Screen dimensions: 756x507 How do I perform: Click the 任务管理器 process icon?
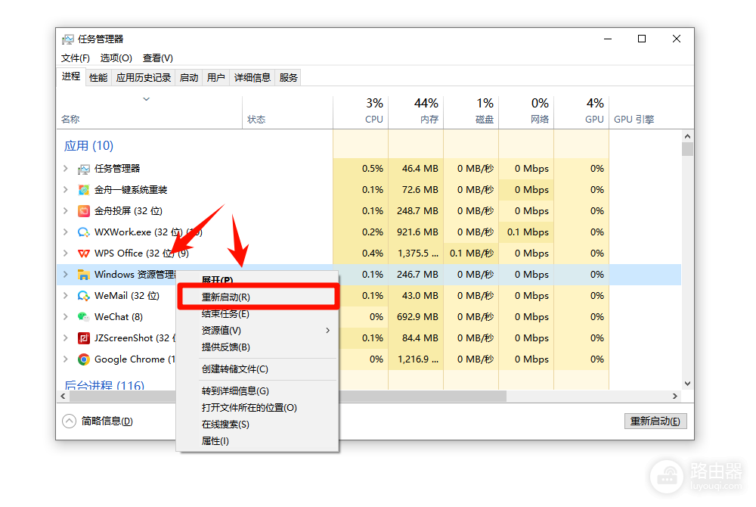(x=83, y=169)
